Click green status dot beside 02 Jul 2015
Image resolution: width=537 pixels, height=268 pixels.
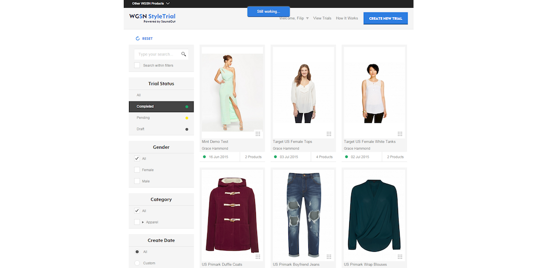click(x=346, y=157)
